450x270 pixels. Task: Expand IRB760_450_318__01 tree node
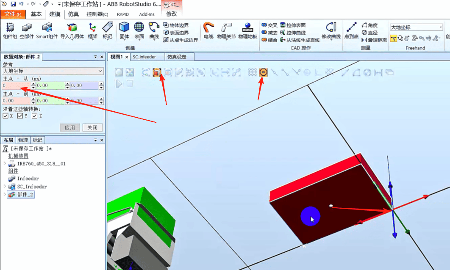click(4, 163)
